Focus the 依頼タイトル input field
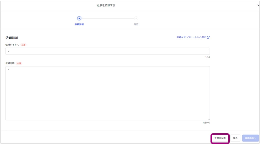The width and height of the screenshot is (260, 144). pyautogui.click(x=107, y=51)
